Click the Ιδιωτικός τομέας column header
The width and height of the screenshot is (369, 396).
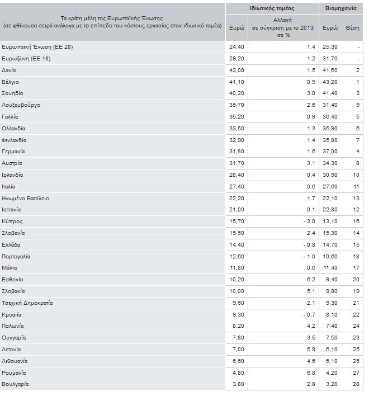272,8
